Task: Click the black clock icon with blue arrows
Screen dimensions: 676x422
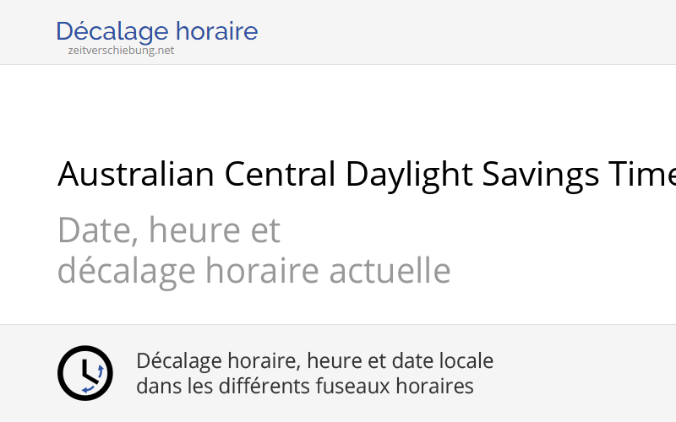Action: coord(85,373)
